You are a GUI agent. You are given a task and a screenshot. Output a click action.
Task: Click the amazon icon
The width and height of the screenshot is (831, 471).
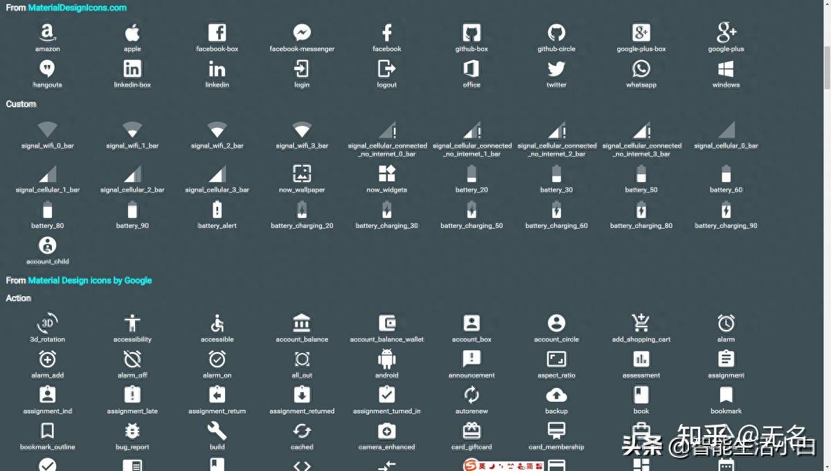tap(47, 33)
